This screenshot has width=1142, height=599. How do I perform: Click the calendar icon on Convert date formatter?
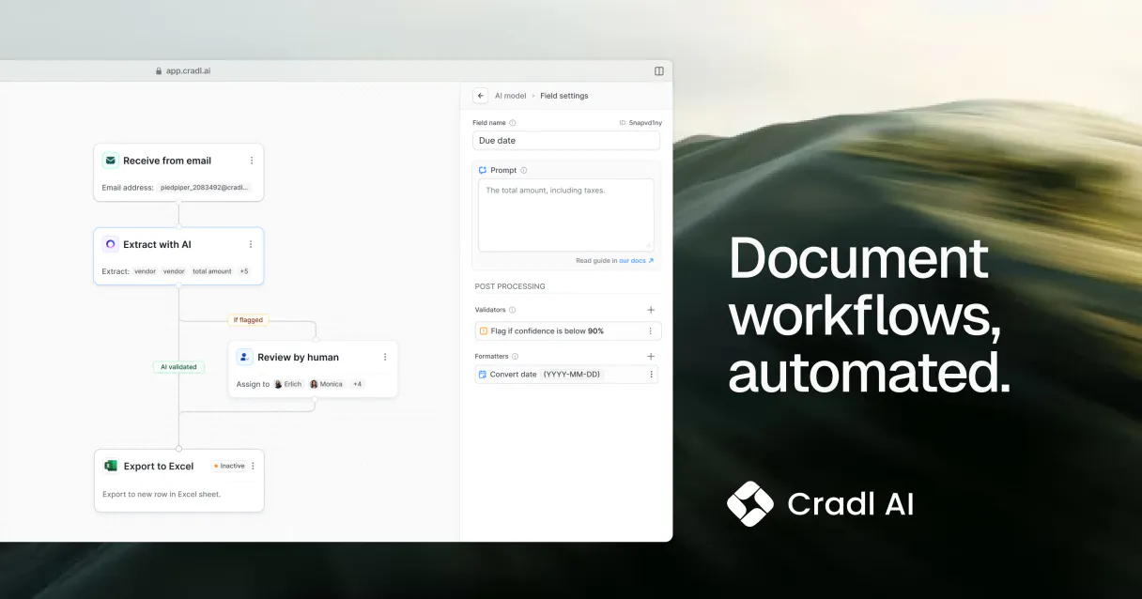[x=484, y=374]
